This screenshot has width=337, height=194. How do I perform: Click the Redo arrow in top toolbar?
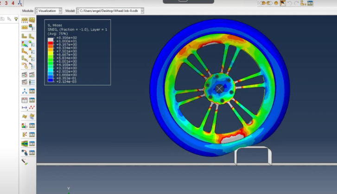click(x=297, y=3)
